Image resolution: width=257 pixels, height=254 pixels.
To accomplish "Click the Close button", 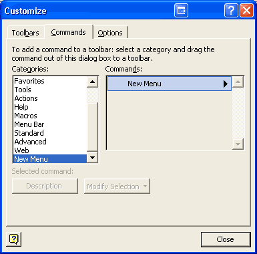I will pyautogui.click(x=226, y=239).
